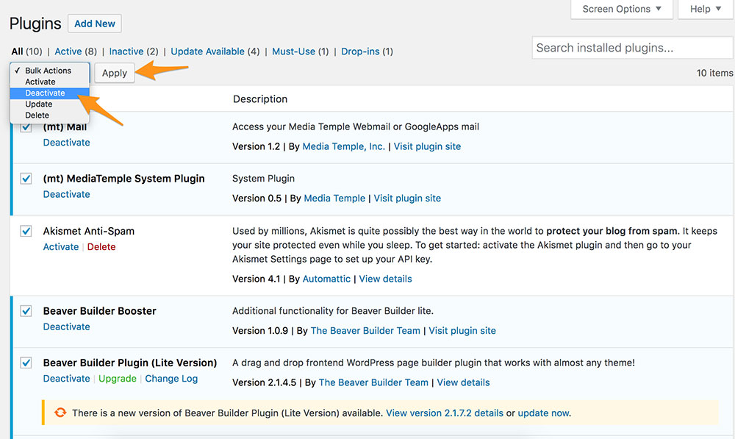Select Delete in the Bulk Actions list
This screenshot has height=439, width=735.
click(37, 115)
